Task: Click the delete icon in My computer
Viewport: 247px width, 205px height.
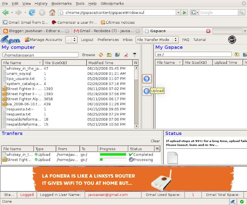Action: pos(126,55)
